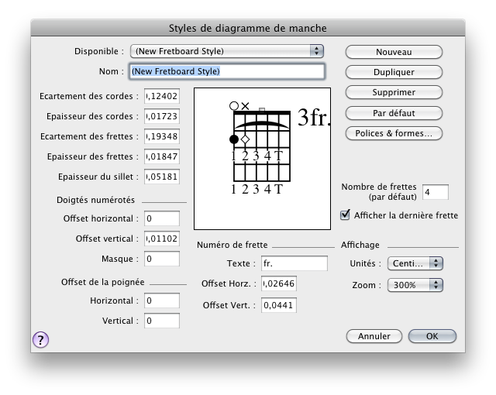Click the Par défaut button
Image resolution: width=496 pixels, height=395 pixels.
[393, 112]
